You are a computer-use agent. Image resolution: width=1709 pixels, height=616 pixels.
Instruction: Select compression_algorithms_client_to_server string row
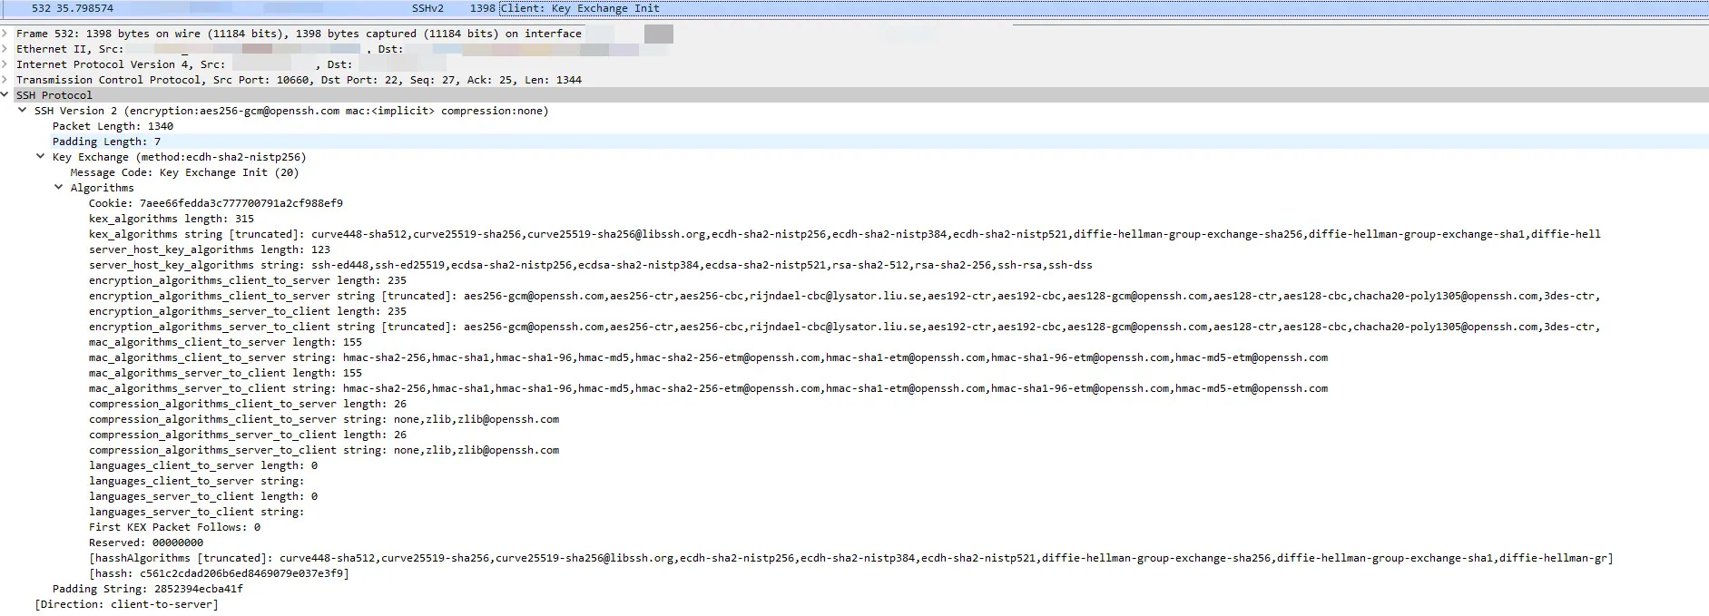324,419
